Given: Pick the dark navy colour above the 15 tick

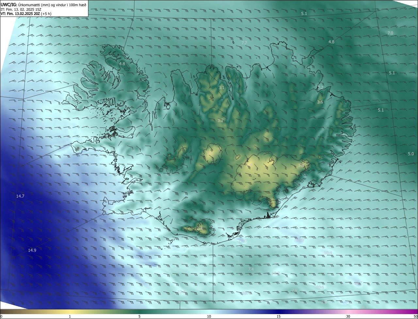Looking at the screenshot, I should [x=279, y=311].
